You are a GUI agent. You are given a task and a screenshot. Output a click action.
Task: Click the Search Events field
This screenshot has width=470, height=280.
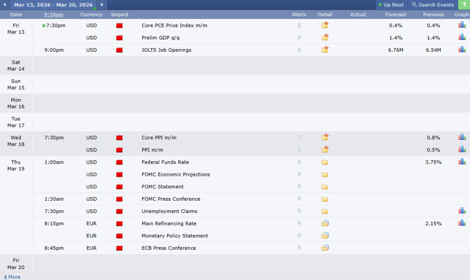(432, 5)
